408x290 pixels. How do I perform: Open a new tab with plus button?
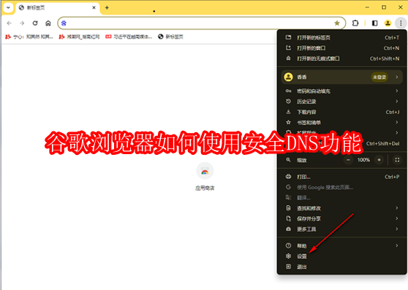(x=107, y=7)
